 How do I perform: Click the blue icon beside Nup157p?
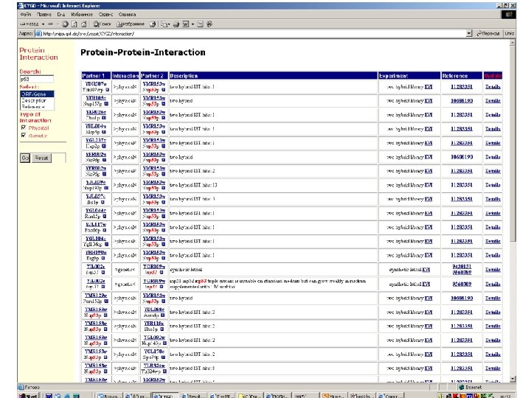[106, 104]
